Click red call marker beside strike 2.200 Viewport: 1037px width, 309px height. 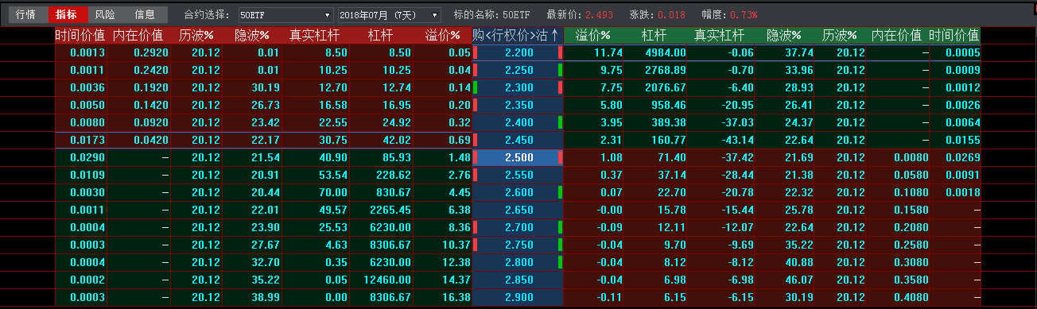pyautogui.click(x=476, y=52)
